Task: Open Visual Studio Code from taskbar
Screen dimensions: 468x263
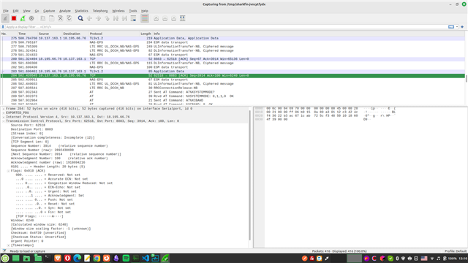Action: click(146, 258)
